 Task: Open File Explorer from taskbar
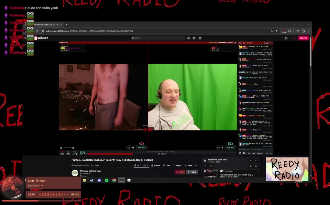pos(85,180)
